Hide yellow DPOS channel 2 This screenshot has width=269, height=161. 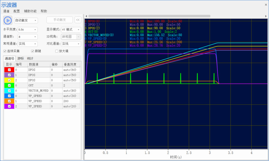[x=9, y=80]
